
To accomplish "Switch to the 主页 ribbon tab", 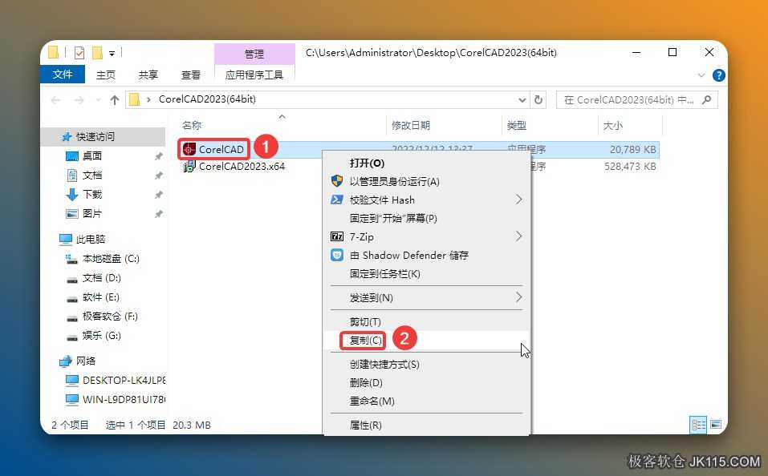I will [x=106, y=75].
